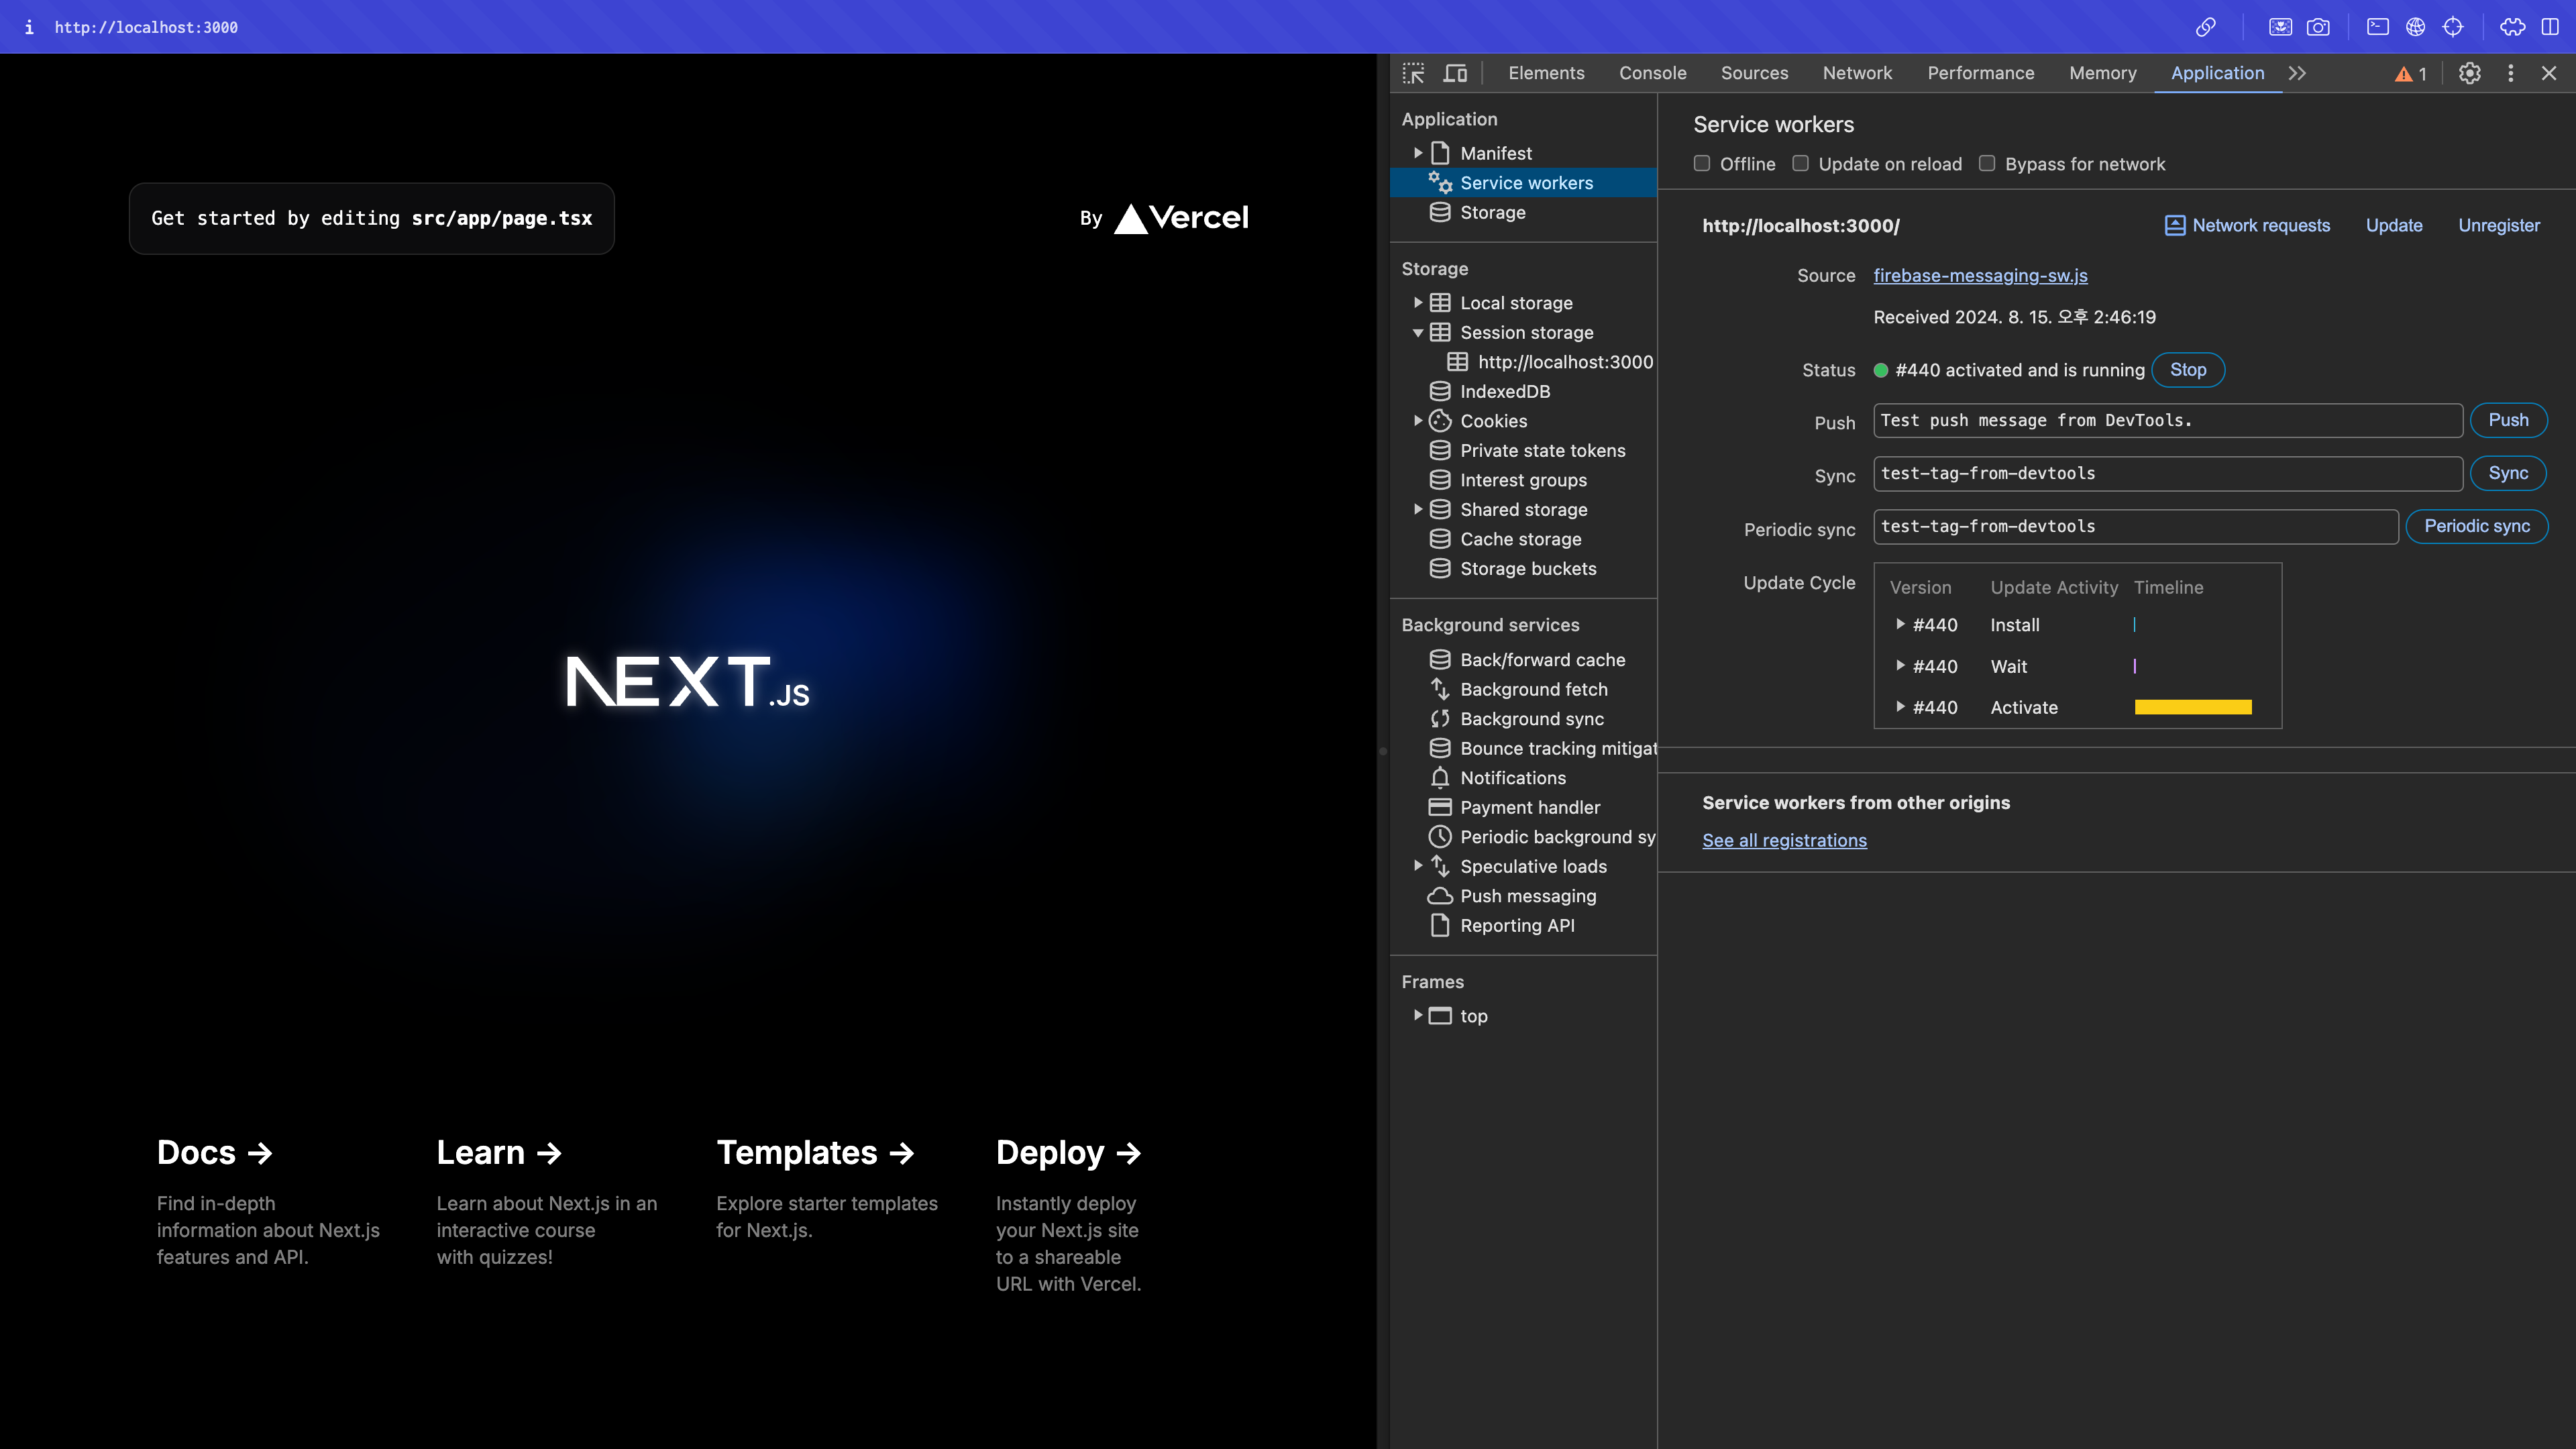The width and height of the screenshot is (2576, 1449).
Task: Click the screenshot camera icon in top bar
Action: 2318,27
